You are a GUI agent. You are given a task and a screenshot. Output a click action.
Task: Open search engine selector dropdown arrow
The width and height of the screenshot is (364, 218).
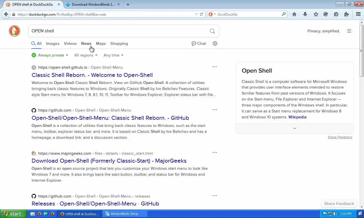(215, 14)
